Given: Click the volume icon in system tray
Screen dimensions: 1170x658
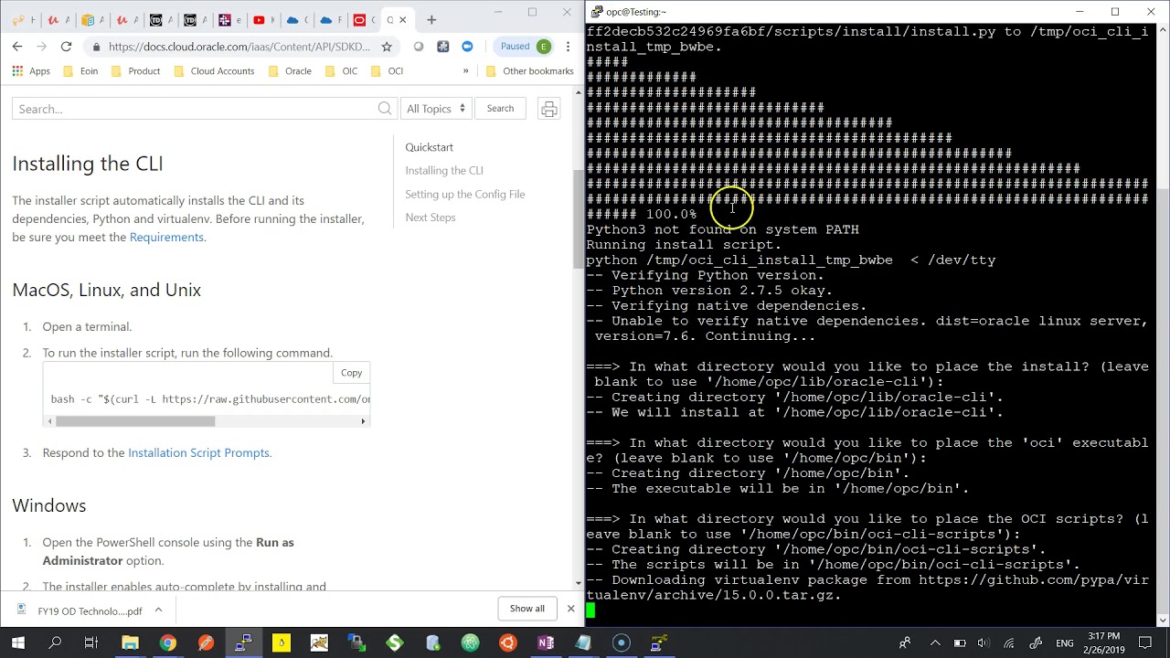Looking at the screenshot, I should pos(984,643).
